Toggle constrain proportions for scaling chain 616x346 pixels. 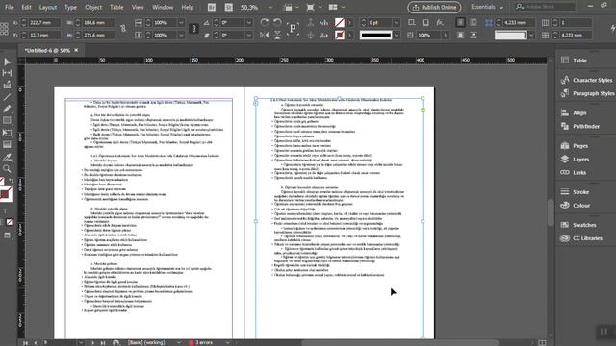coord(193,29)
